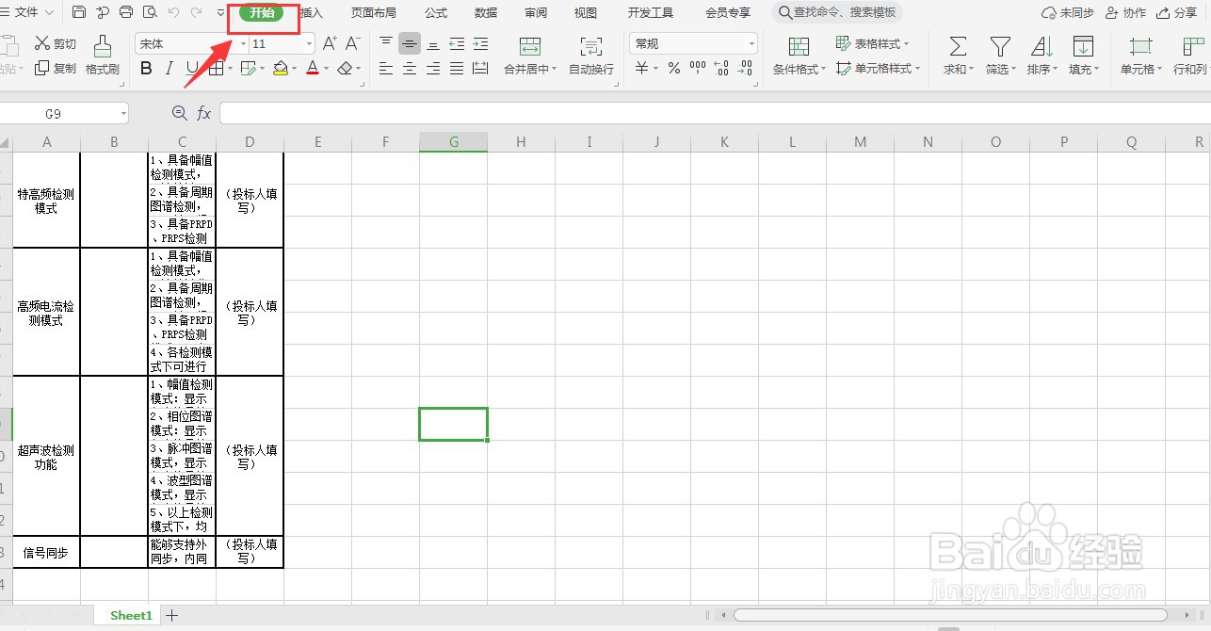This screenshot has width=1211, height=631.
Task: Add a new sheet with the plus button
Action: coord(172,615)
